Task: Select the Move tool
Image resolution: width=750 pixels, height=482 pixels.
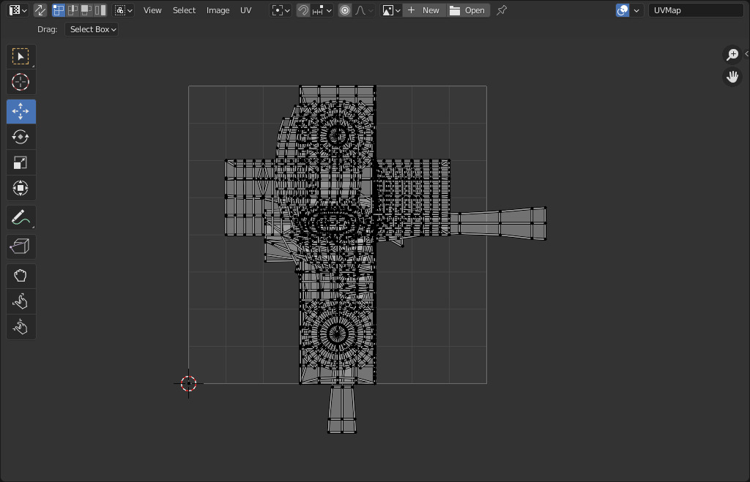Action: [x=21, y=111]
